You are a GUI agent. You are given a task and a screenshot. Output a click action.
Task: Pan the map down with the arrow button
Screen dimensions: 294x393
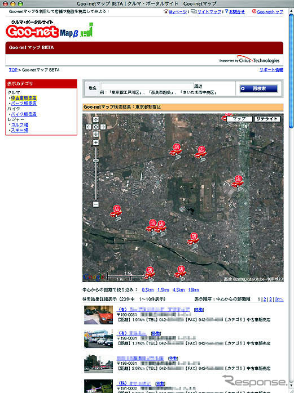96,135
